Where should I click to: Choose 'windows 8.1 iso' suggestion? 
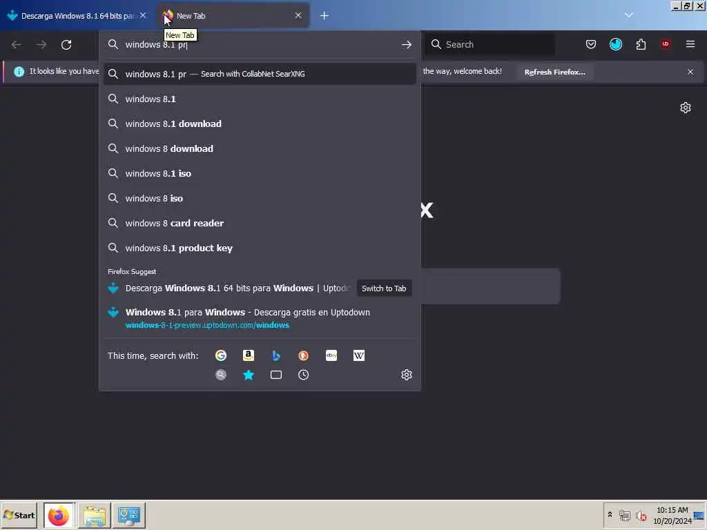260,173
